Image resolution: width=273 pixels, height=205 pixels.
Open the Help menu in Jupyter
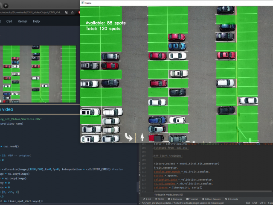pos(36,21)
